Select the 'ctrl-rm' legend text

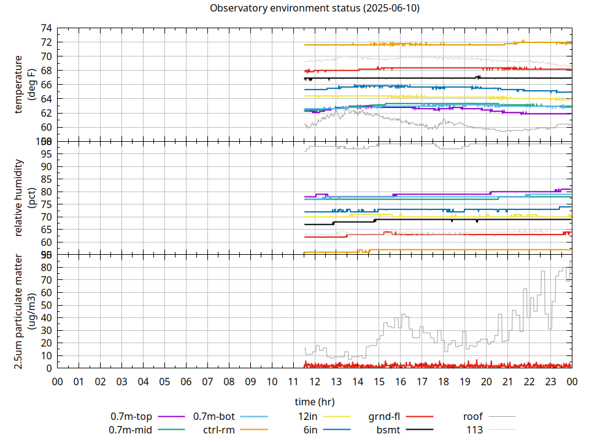coord(219,430)
